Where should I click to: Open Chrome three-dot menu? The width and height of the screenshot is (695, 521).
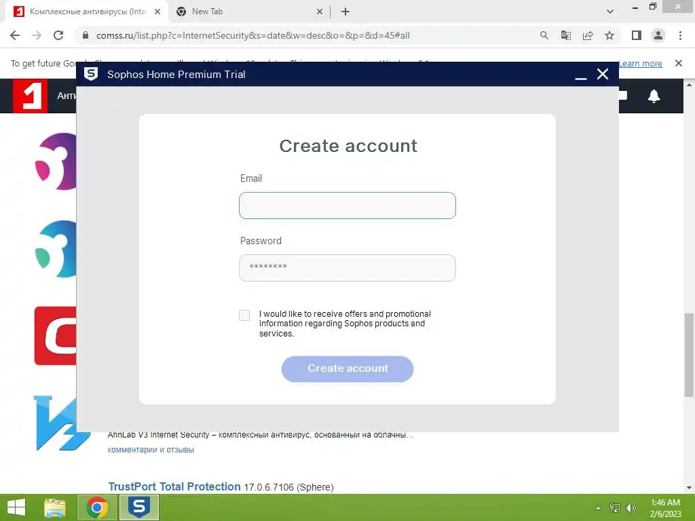coord(680,35)
